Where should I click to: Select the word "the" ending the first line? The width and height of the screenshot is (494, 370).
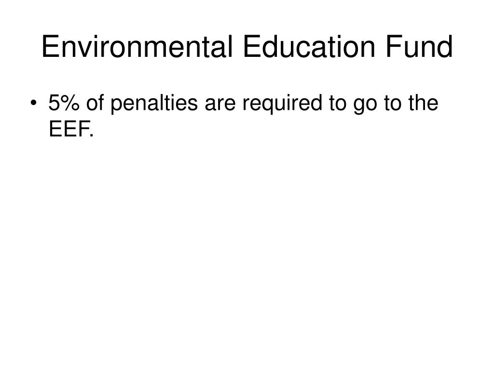423,103
